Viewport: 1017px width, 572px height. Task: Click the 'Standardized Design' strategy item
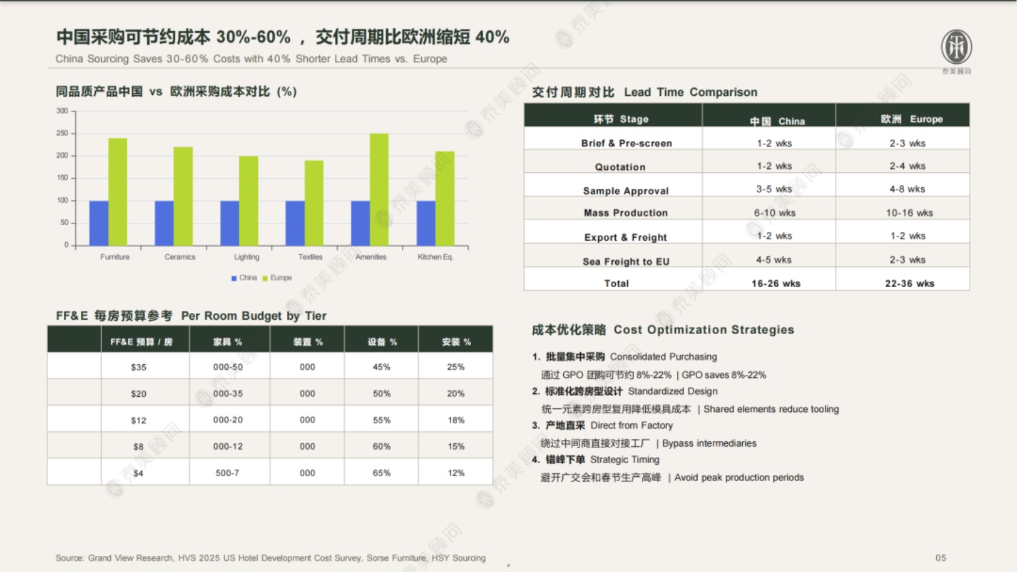672,391
